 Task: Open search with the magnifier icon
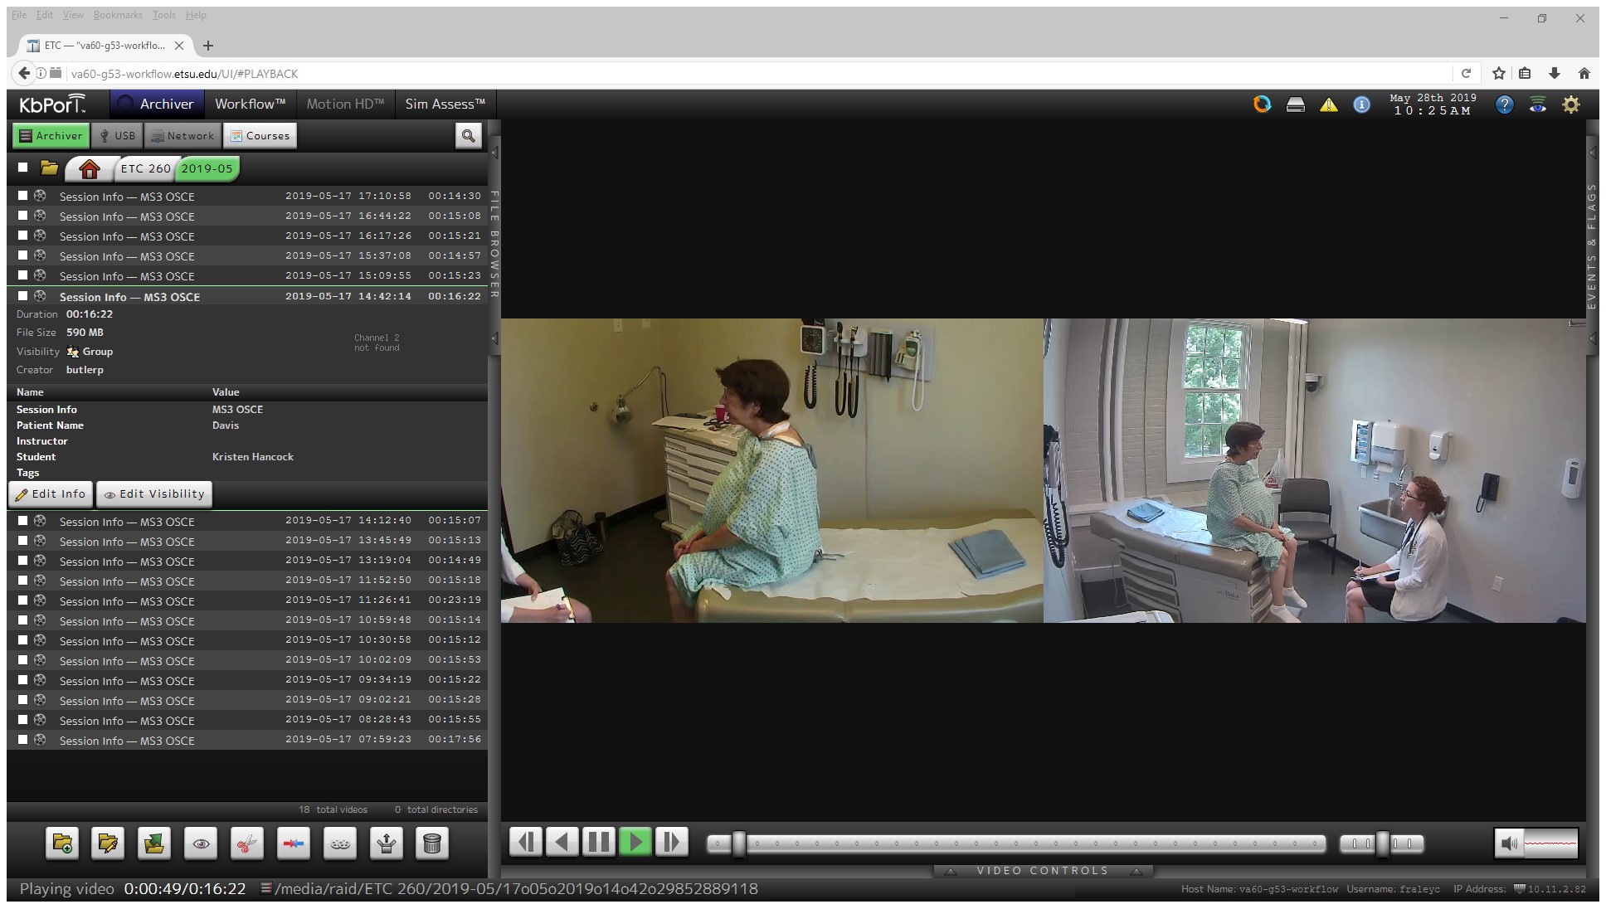[x=468, y=136]
